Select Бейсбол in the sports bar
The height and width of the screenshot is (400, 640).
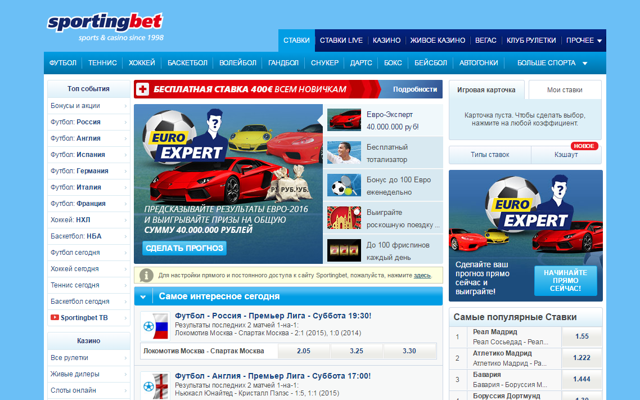431,63
